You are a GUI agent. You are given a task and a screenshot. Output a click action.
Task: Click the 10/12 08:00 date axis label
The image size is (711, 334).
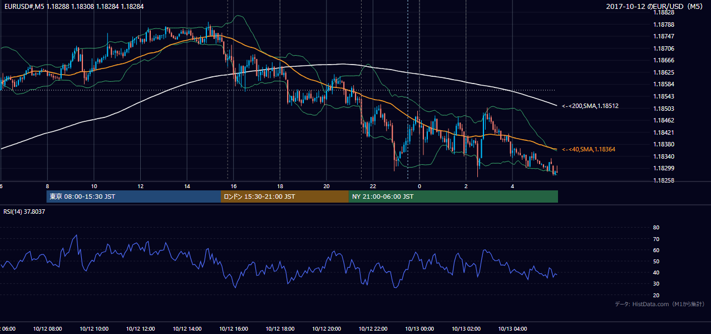coord(47,328)
